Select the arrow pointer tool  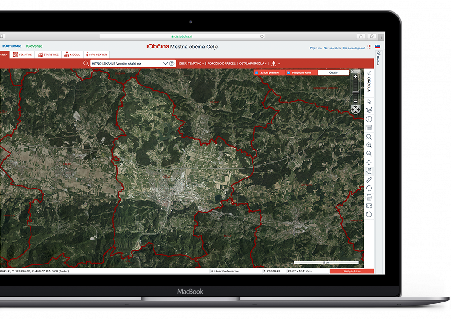(369, 102)
